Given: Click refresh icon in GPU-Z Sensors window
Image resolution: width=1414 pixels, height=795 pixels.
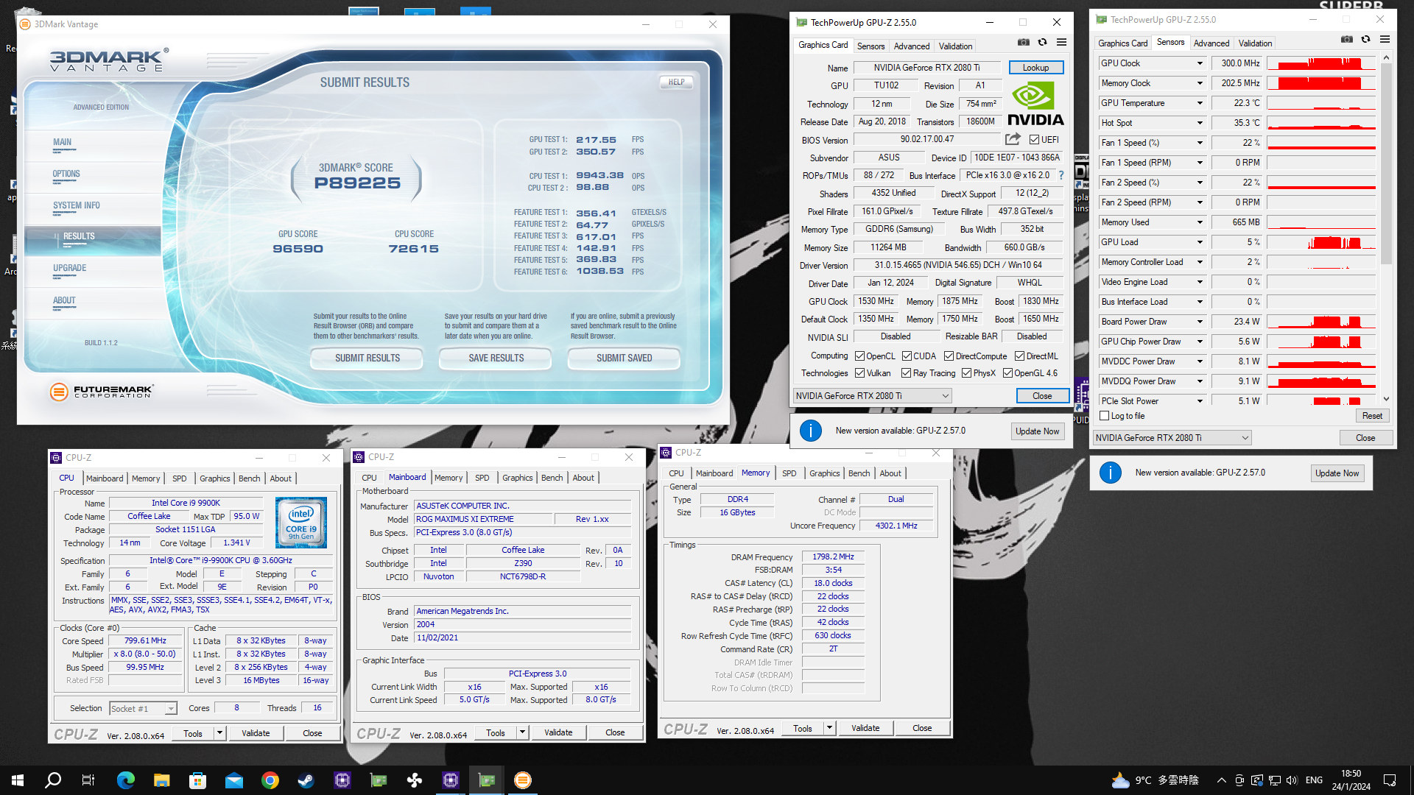Looking at the screenshot, I should [x=1365, y=39].
